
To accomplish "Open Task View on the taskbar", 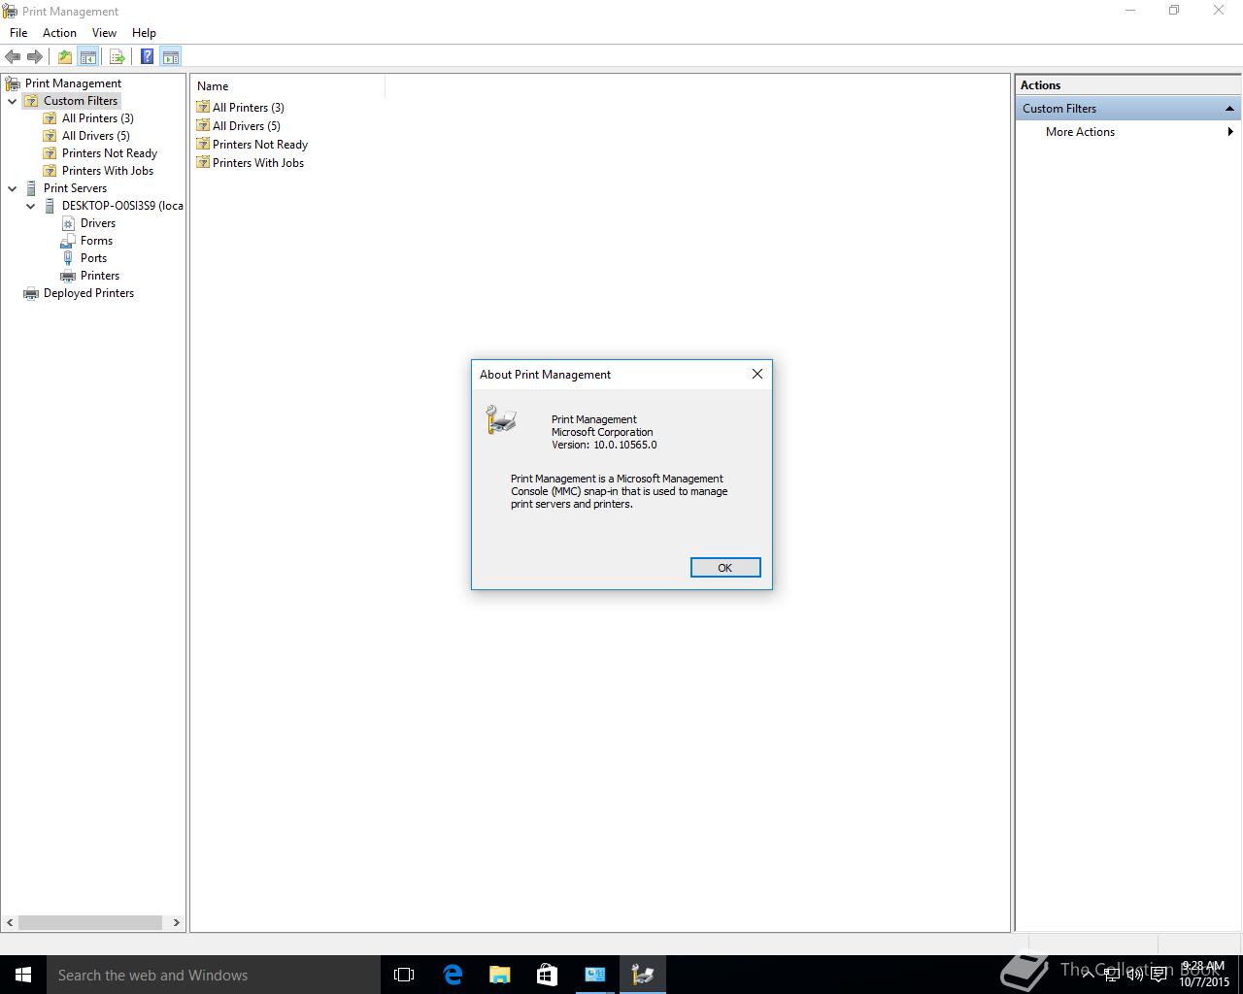I will coord(404,975).
